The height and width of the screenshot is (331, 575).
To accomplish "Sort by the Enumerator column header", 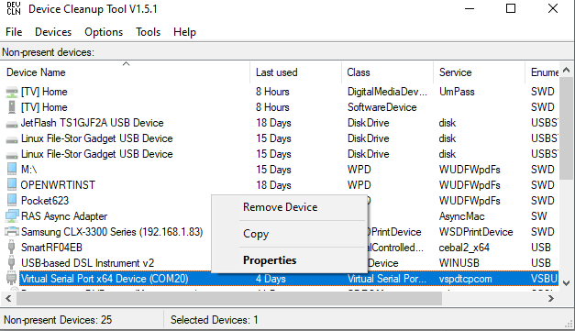I will 542,72.
